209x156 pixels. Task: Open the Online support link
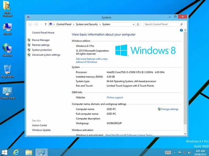point(115,97)
